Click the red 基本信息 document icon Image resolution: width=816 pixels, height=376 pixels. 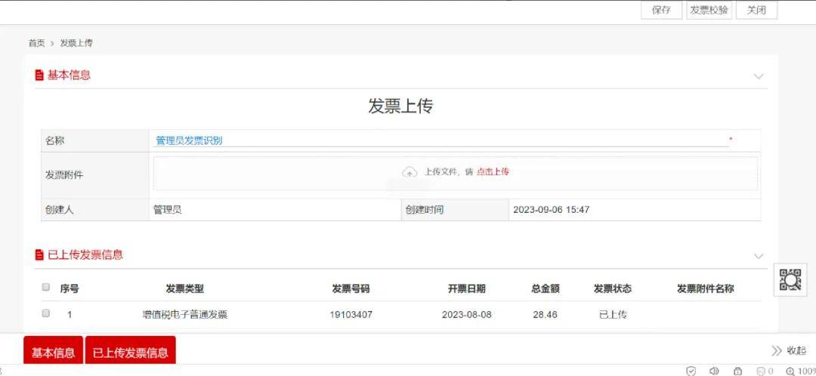coord(39,76)
